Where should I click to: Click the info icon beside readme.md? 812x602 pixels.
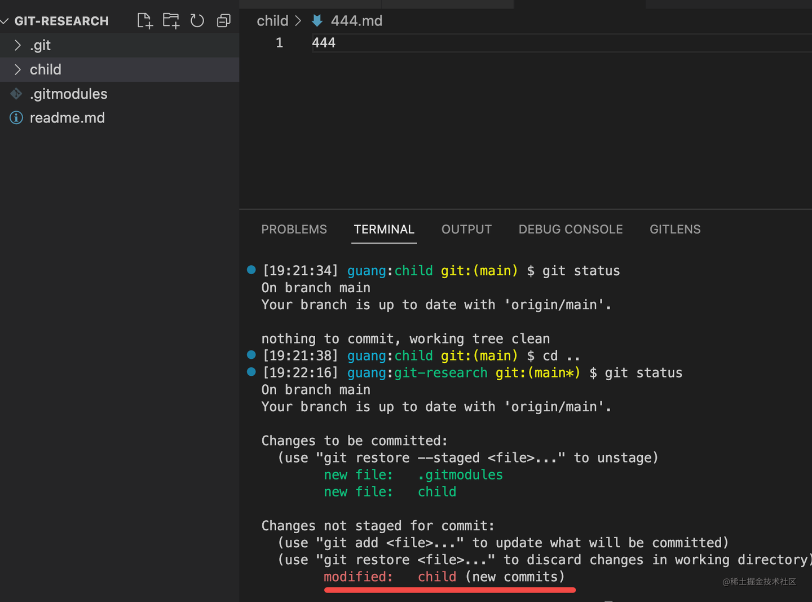point(16,118)
